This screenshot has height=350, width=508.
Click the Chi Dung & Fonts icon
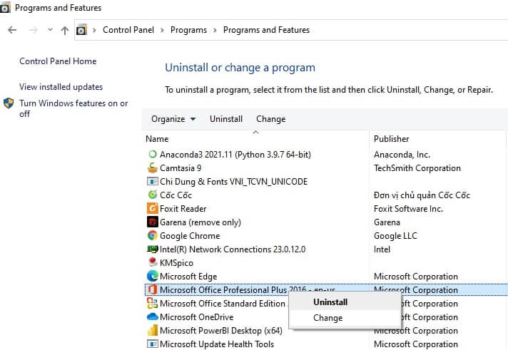152,181
